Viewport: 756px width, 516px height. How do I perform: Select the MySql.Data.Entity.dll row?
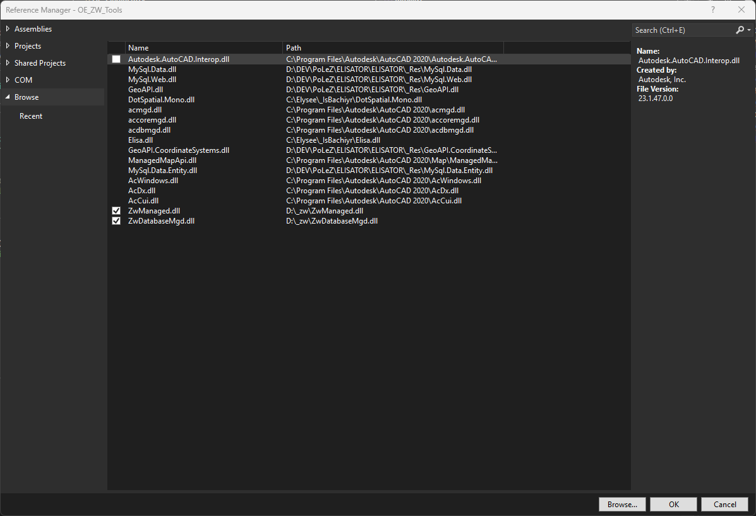click(369, 171)
